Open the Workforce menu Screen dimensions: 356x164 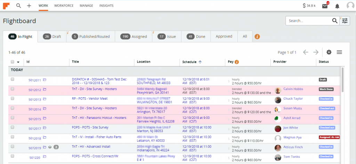point(64,6)
